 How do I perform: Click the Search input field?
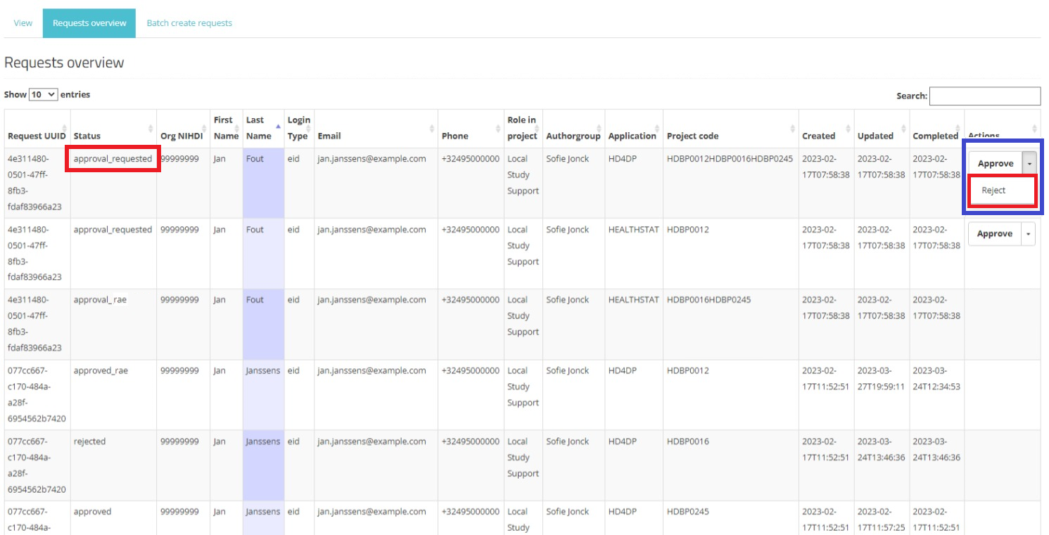tap(984, 96)
